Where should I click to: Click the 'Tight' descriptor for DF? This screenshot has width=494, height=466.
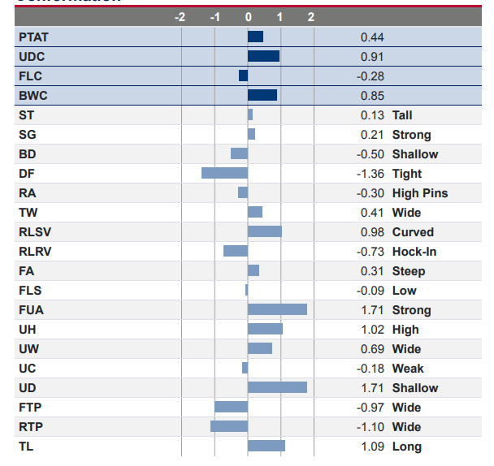point(407,174)
